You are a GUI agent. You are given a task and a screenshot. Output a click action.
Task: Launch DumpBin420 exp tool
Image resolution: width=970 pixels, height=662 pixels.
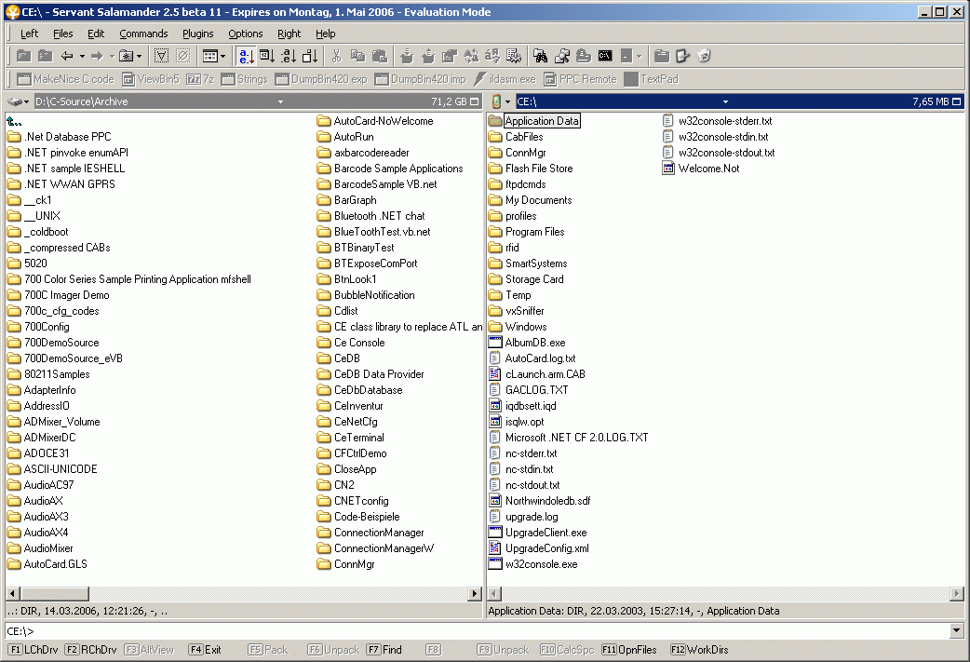[322, 79]
